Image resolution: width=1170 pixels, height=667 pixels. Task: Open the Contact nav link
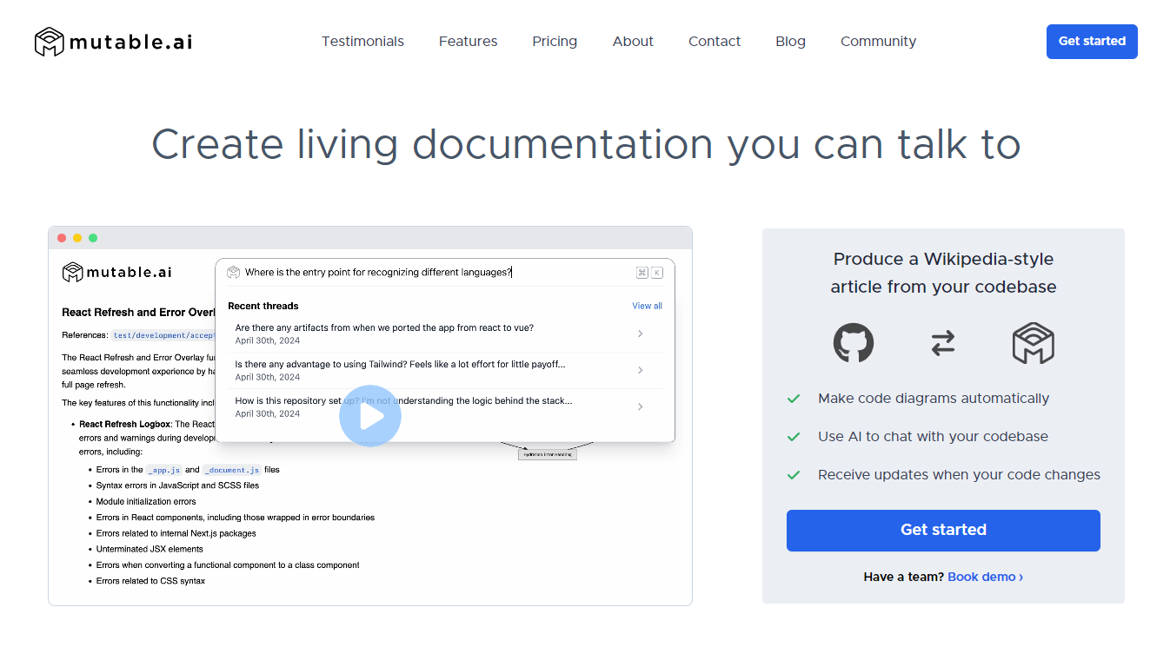[715, 42]
